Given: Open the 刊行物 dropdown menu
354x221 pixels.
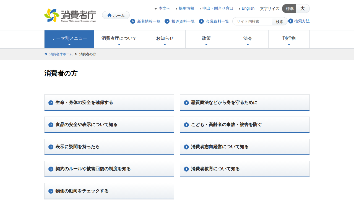Looking at the screenshot, I should coord(289,40).
